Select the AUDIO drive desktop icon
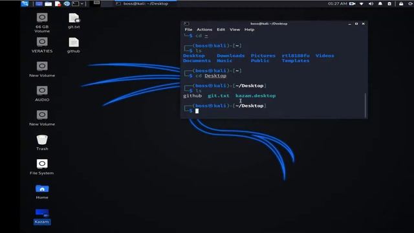 [x=42, y=94]
